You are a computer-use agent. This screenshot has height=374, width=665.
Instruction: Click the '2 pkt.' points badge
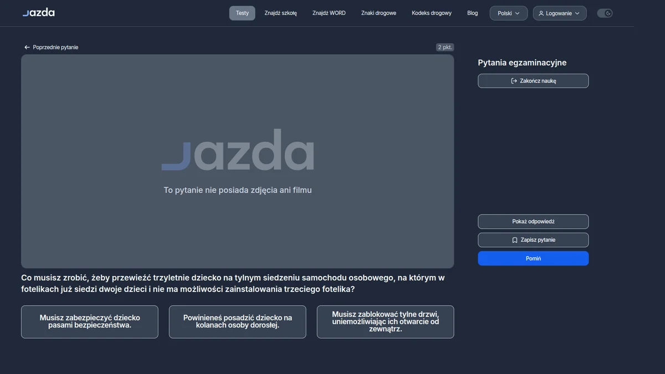444,48
